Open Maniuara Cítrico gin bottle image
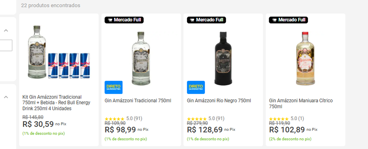This screenshot has width=368, height=149. point(305,58)
